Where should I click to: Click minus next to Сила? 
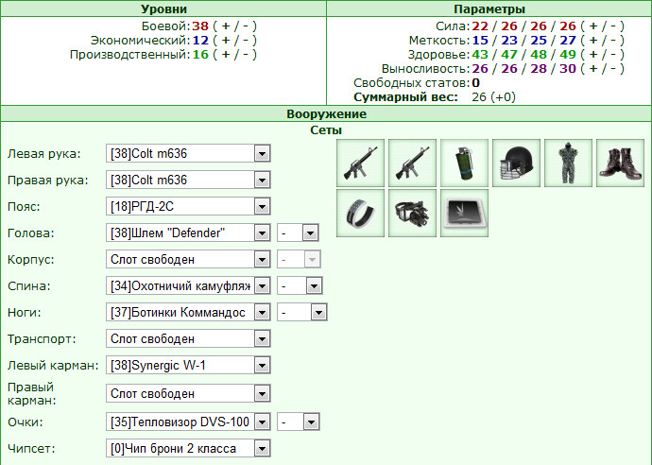pos(613,26)
